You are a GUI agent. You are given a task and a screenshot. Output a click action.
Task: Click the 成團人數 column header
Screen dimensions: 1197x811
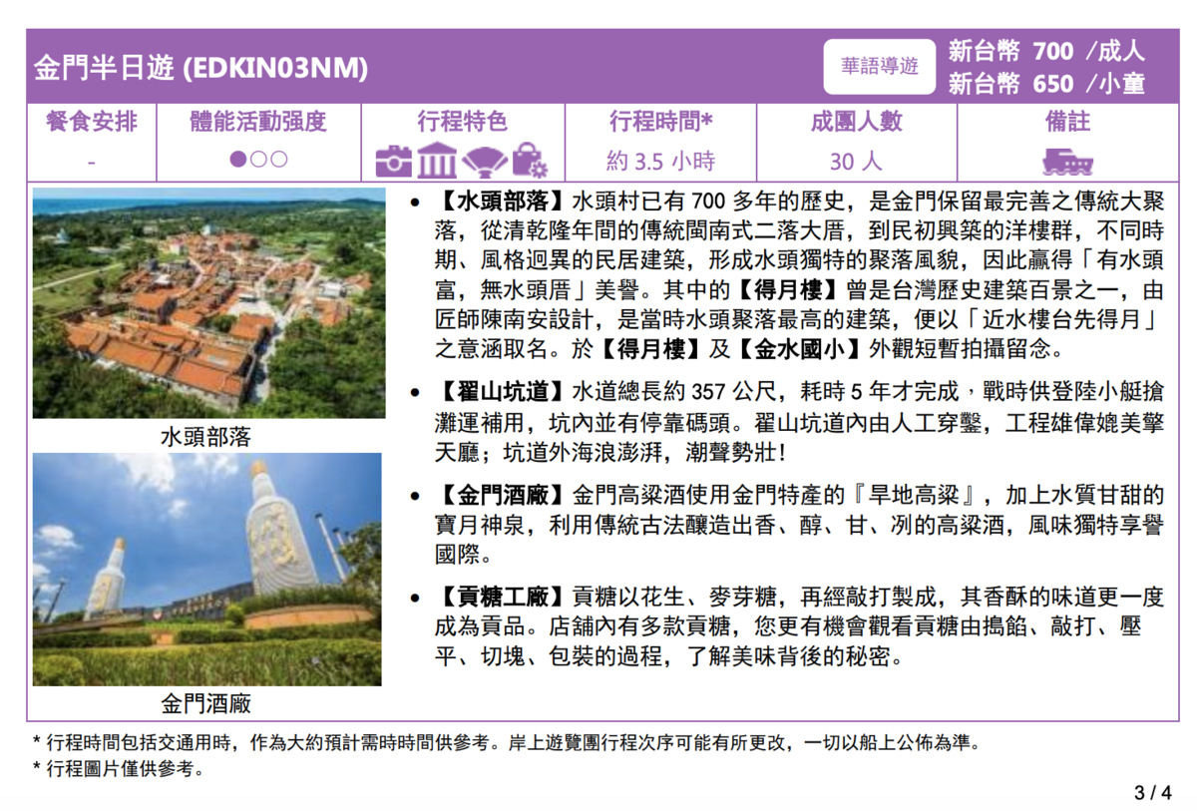[x=857, y=123]
